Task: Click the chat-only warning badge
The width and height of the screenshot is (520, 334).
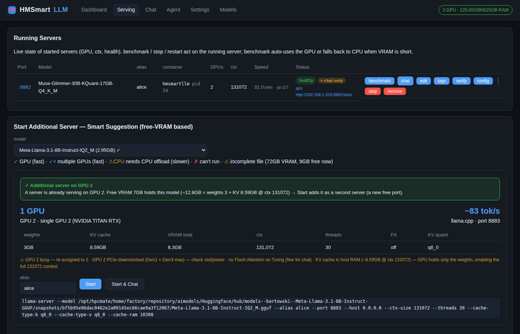Action: pos(331,81)
